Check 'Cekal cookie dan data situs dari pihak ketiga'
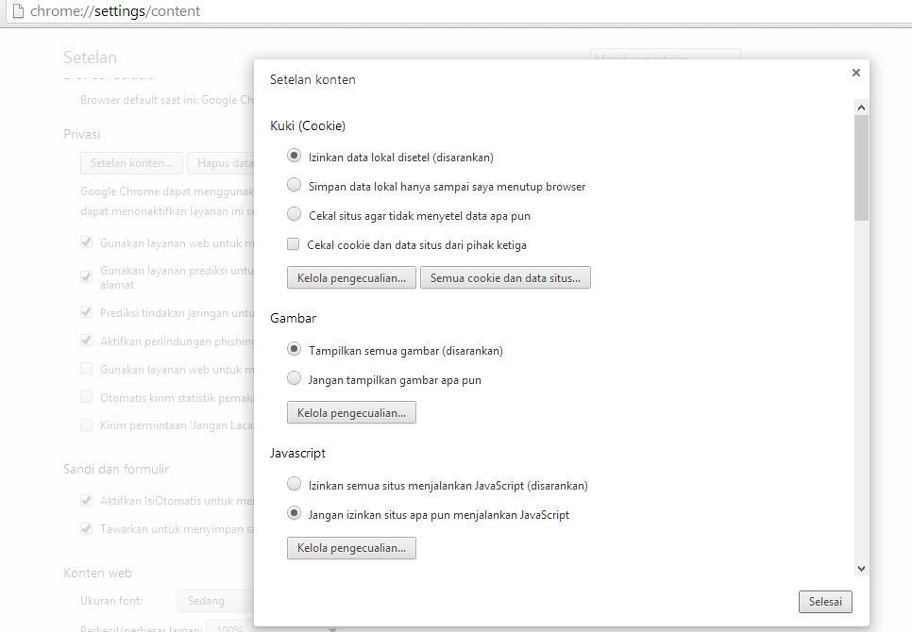The image size is (912, 632). click(x=293, y=244)
